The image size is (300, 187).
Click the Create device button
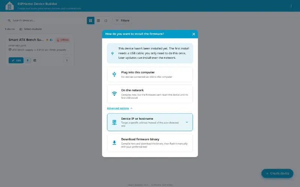[277, 173]
